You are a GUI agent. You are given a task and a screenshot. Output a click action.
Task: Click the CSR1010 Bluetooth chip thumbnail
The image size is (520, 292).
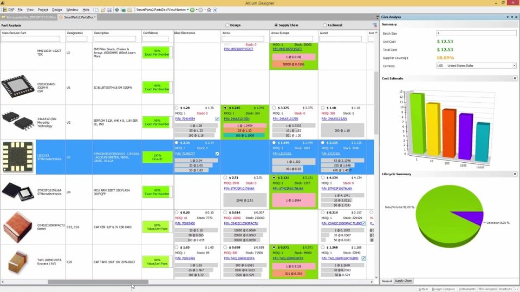click(x=17, y=87)
